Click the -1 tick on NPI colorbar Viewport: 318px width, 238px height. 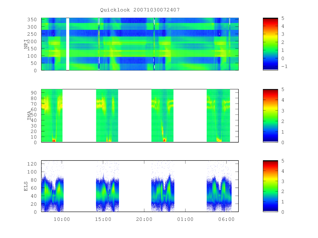[x=284, y=66]
